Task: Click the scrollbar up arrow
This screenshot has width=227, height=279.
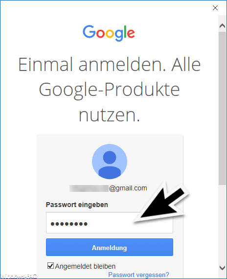Action: coord(222,26)
